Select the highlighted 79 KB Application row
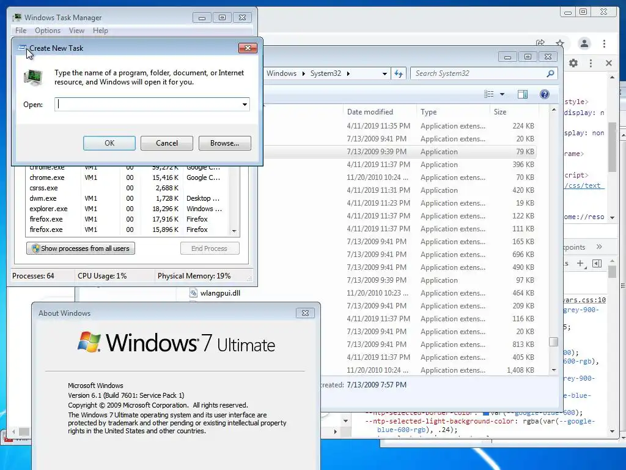Viewport: 626px width, 470px height. (399, 152)
